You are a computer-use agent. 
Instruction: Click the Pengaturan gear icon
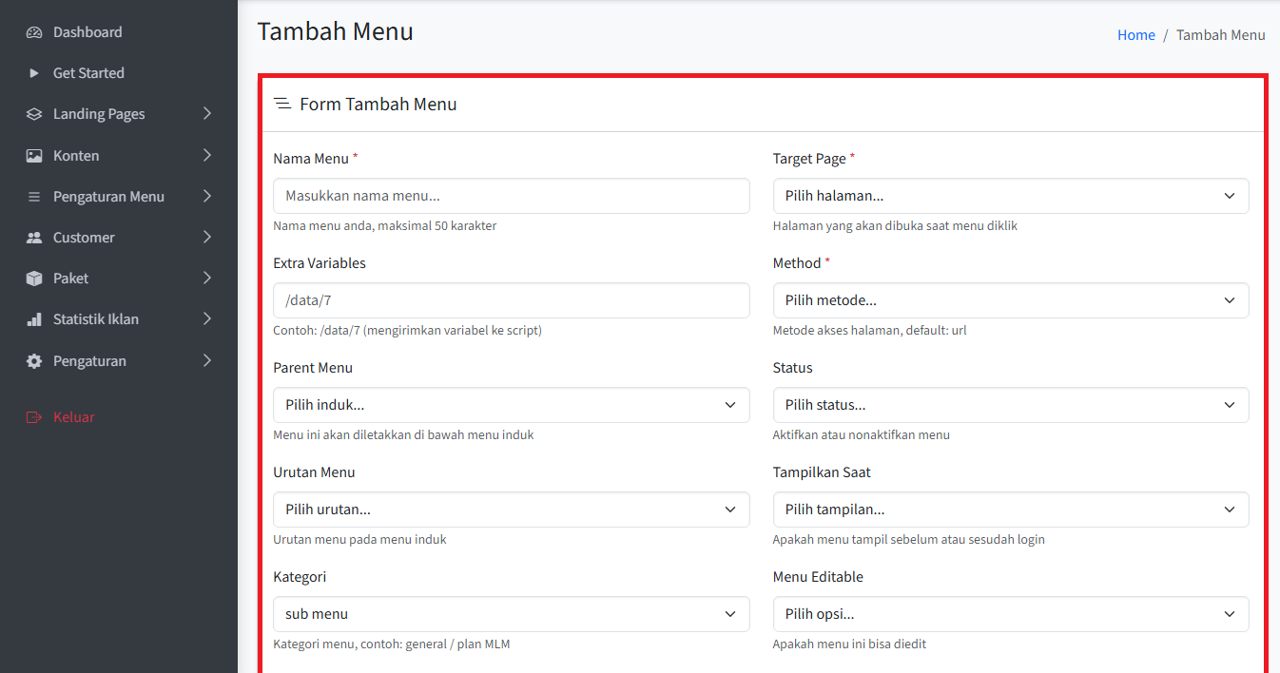(x=34, y=361)
